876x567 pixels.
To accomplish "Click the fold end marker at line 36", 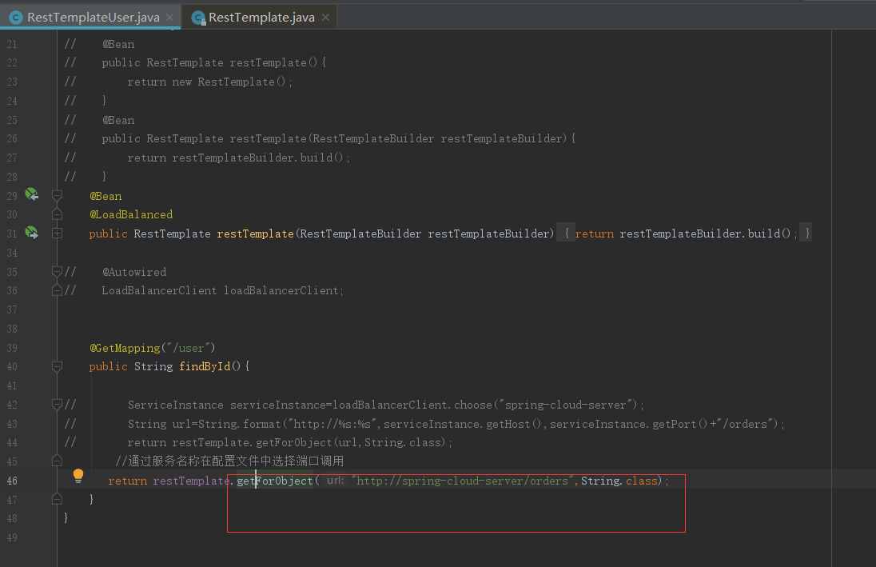I will coord(57,290).
